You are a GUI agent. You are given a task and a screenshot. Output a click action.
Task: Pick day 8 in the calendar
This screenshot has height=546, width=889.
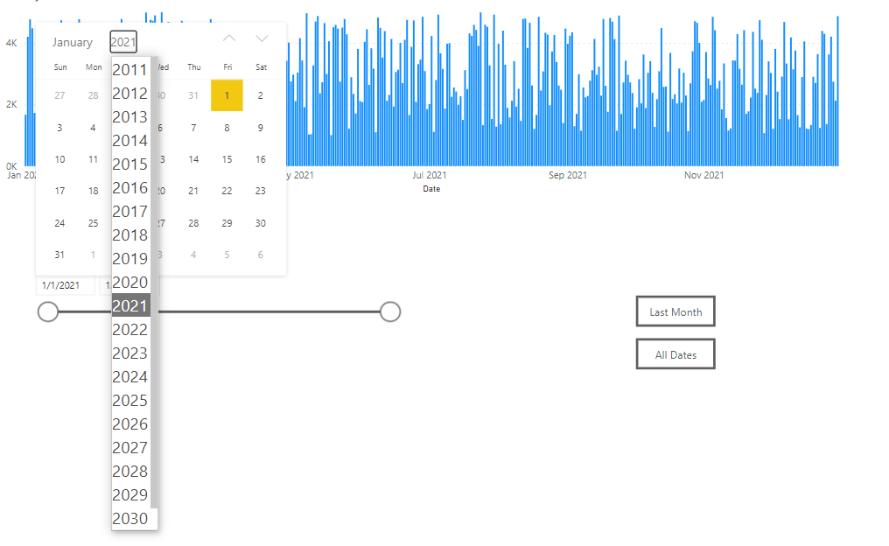(227, 128)
